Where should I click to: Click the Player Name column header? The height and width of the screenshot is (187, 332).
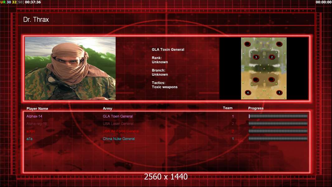click(37, 109)
